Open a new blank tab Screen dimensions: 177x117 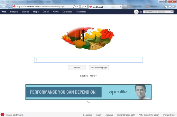point(125,7)
